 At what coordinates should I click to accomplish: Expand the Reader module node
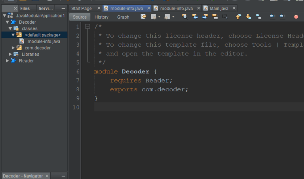coord(8,60)
